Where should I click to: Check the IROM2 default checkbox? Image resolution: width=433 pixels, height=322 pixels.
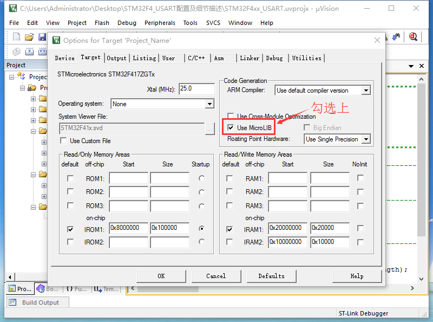point(70,242)
